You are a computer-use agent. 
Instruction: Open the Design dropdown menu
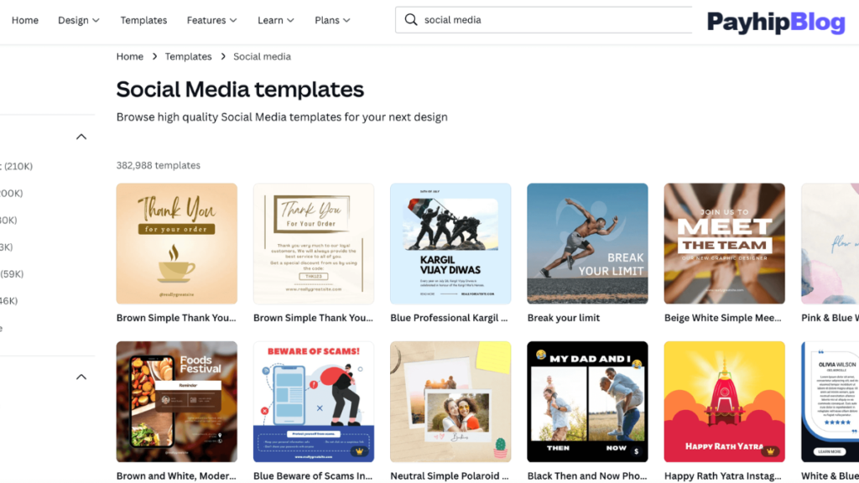pyautogui.click(x=79, y=20)
